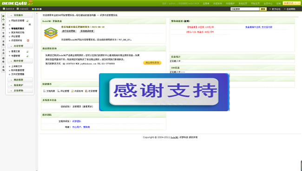Open 内容回收站 in sidebar

click(x=17, y=40)
